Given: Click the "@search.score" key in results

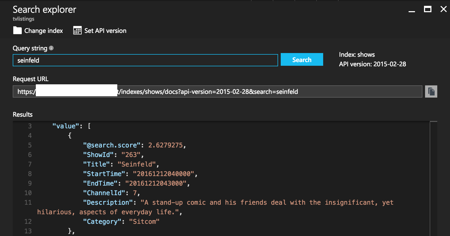Looking at the screenshot, I should pyautogui.click(x=112, y=145).
